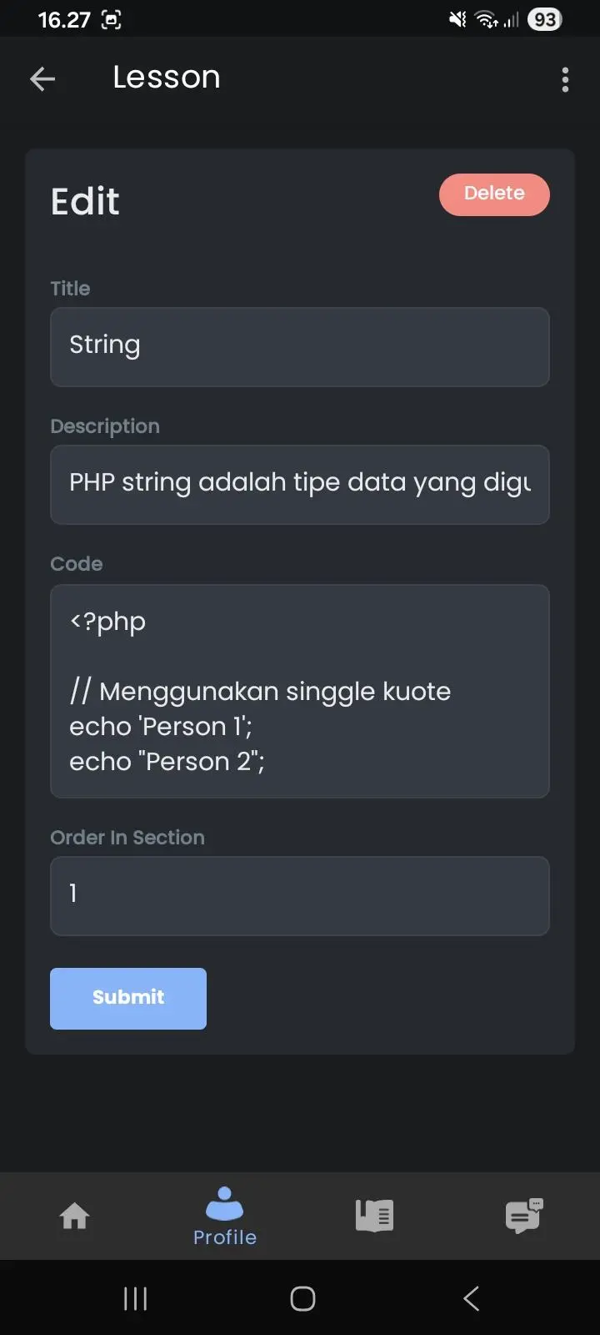Delete this lesson with the Delete button
The width and height of the screenshot is (600, 1335).
[x=494, y=194]
